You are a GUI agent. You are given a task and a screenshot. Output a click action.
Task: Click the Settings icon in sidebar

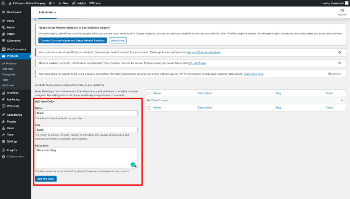click(3, 142)
